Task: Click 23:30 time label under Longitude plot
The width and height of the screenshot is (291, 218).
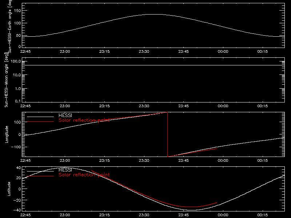Action: tap(144, 160)
